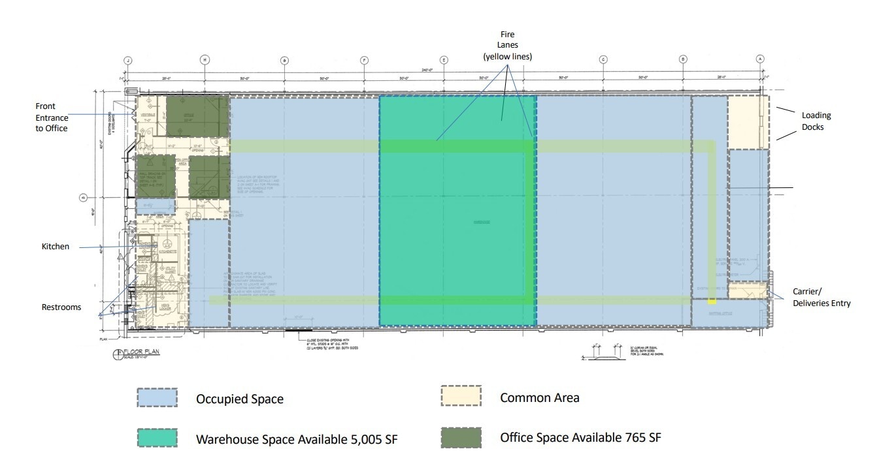Select grid bubble A at top right
The image size is (894, 462).
(x=760, y=59)
